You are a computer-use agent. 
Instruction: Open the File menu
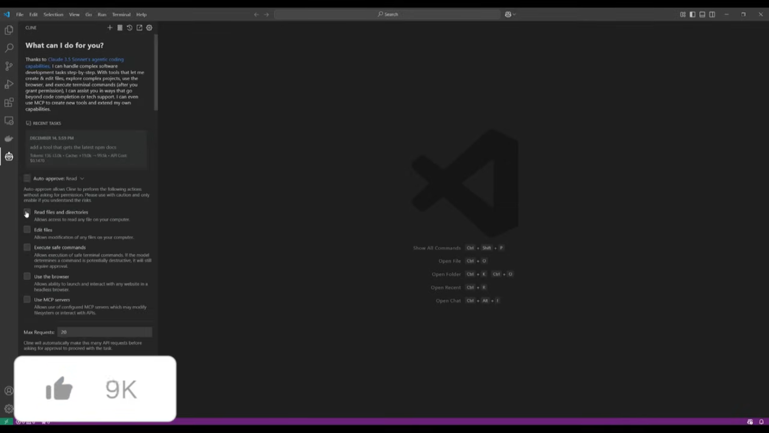[20, 14]
